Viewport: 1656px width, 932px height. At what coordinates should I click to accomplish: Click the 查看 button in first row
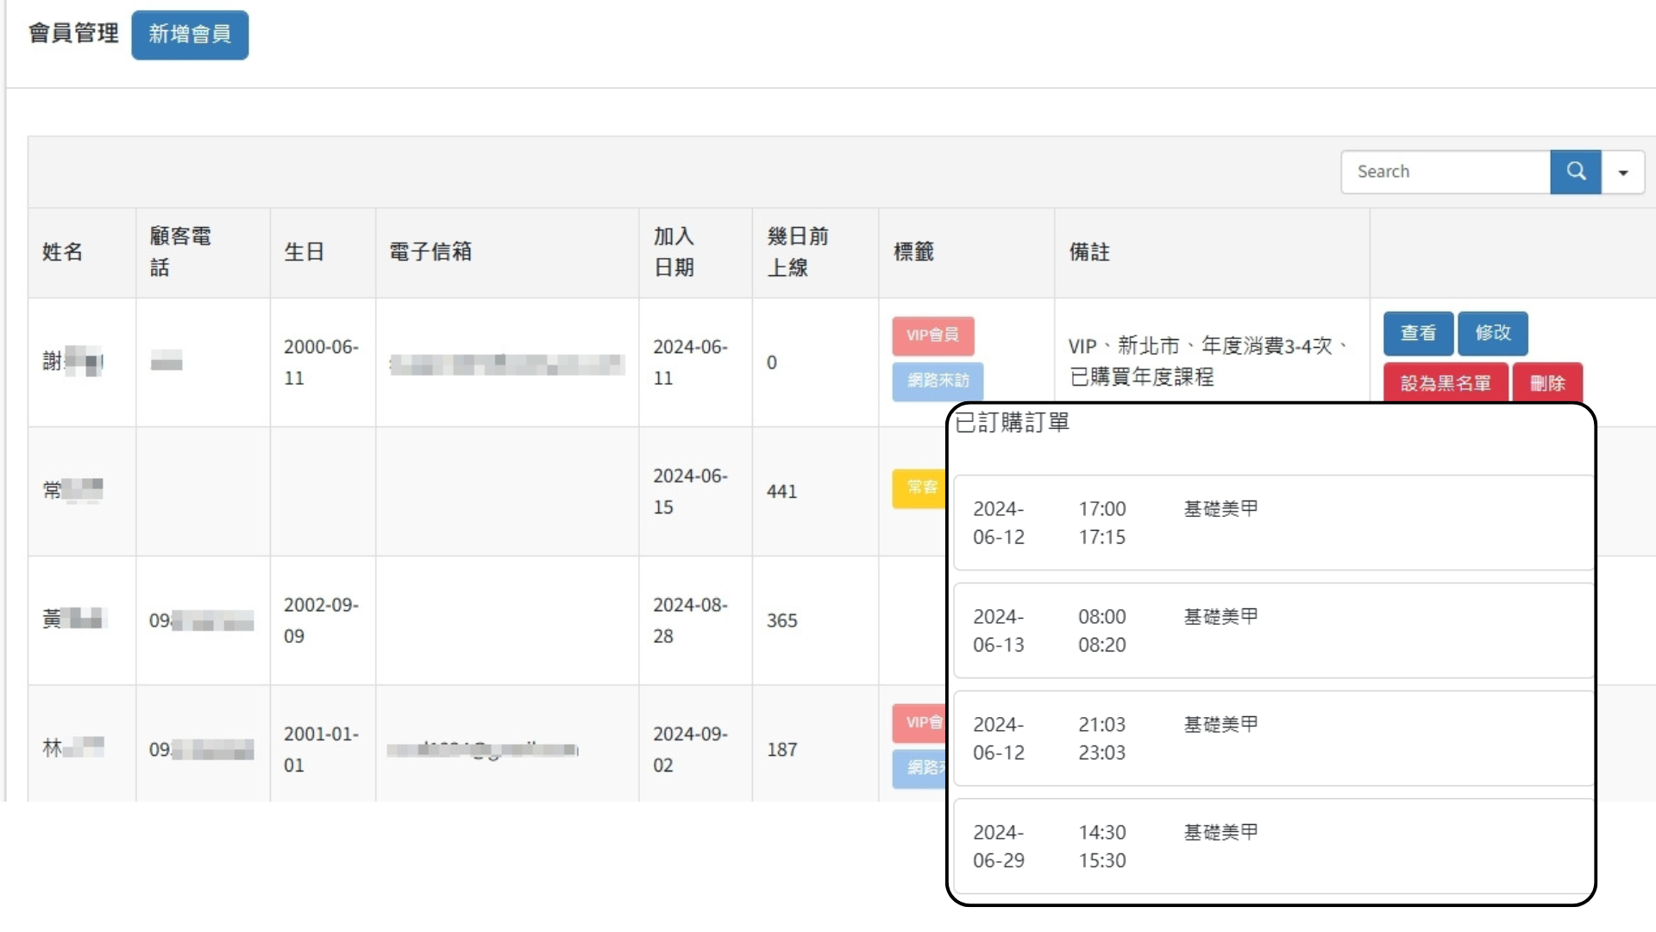click(x=1418, y=333)
